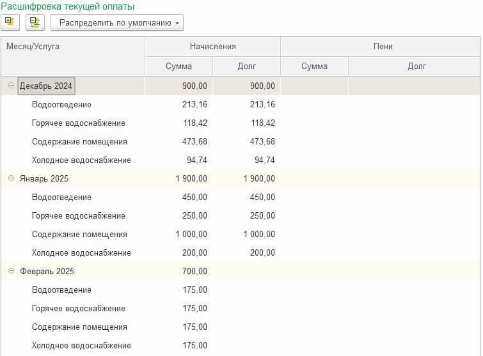Select the Февраль 2025 row label
Viewport: 483px width, 356px height.
(x=47, y=272)
